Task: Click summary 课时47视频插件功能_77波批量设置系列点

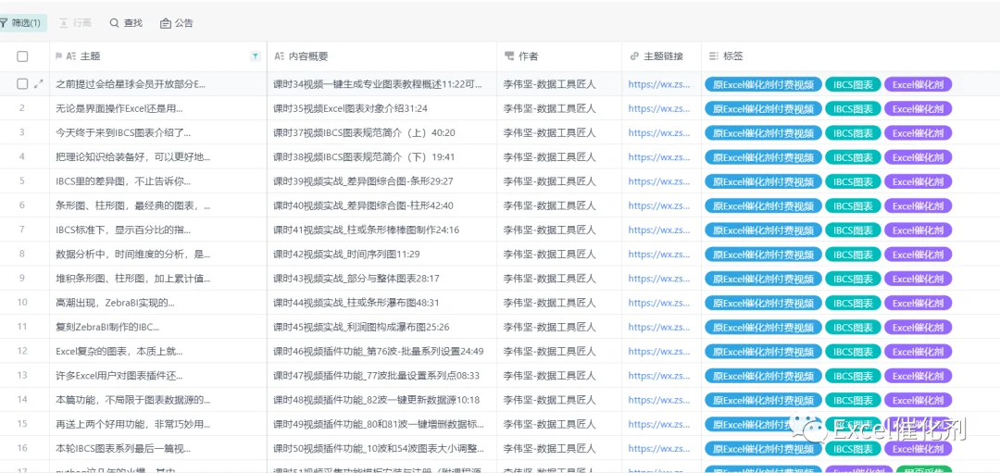Action: (x=376, y=376)
